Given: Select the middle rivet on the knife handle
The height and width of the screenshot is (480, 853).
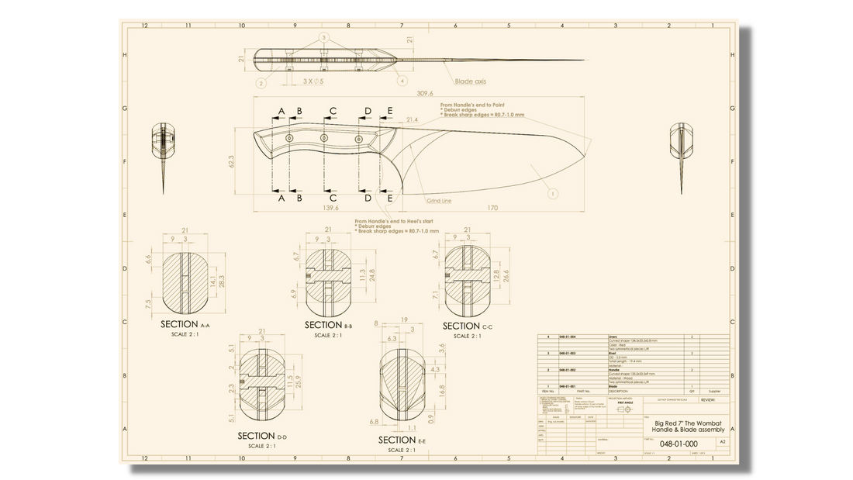Looking at the screenshot, I should [x=323, y=138].
